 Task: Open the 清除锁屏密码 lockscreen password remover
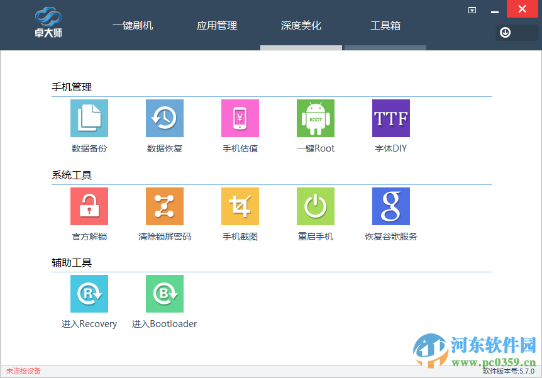tap(164, 206)
